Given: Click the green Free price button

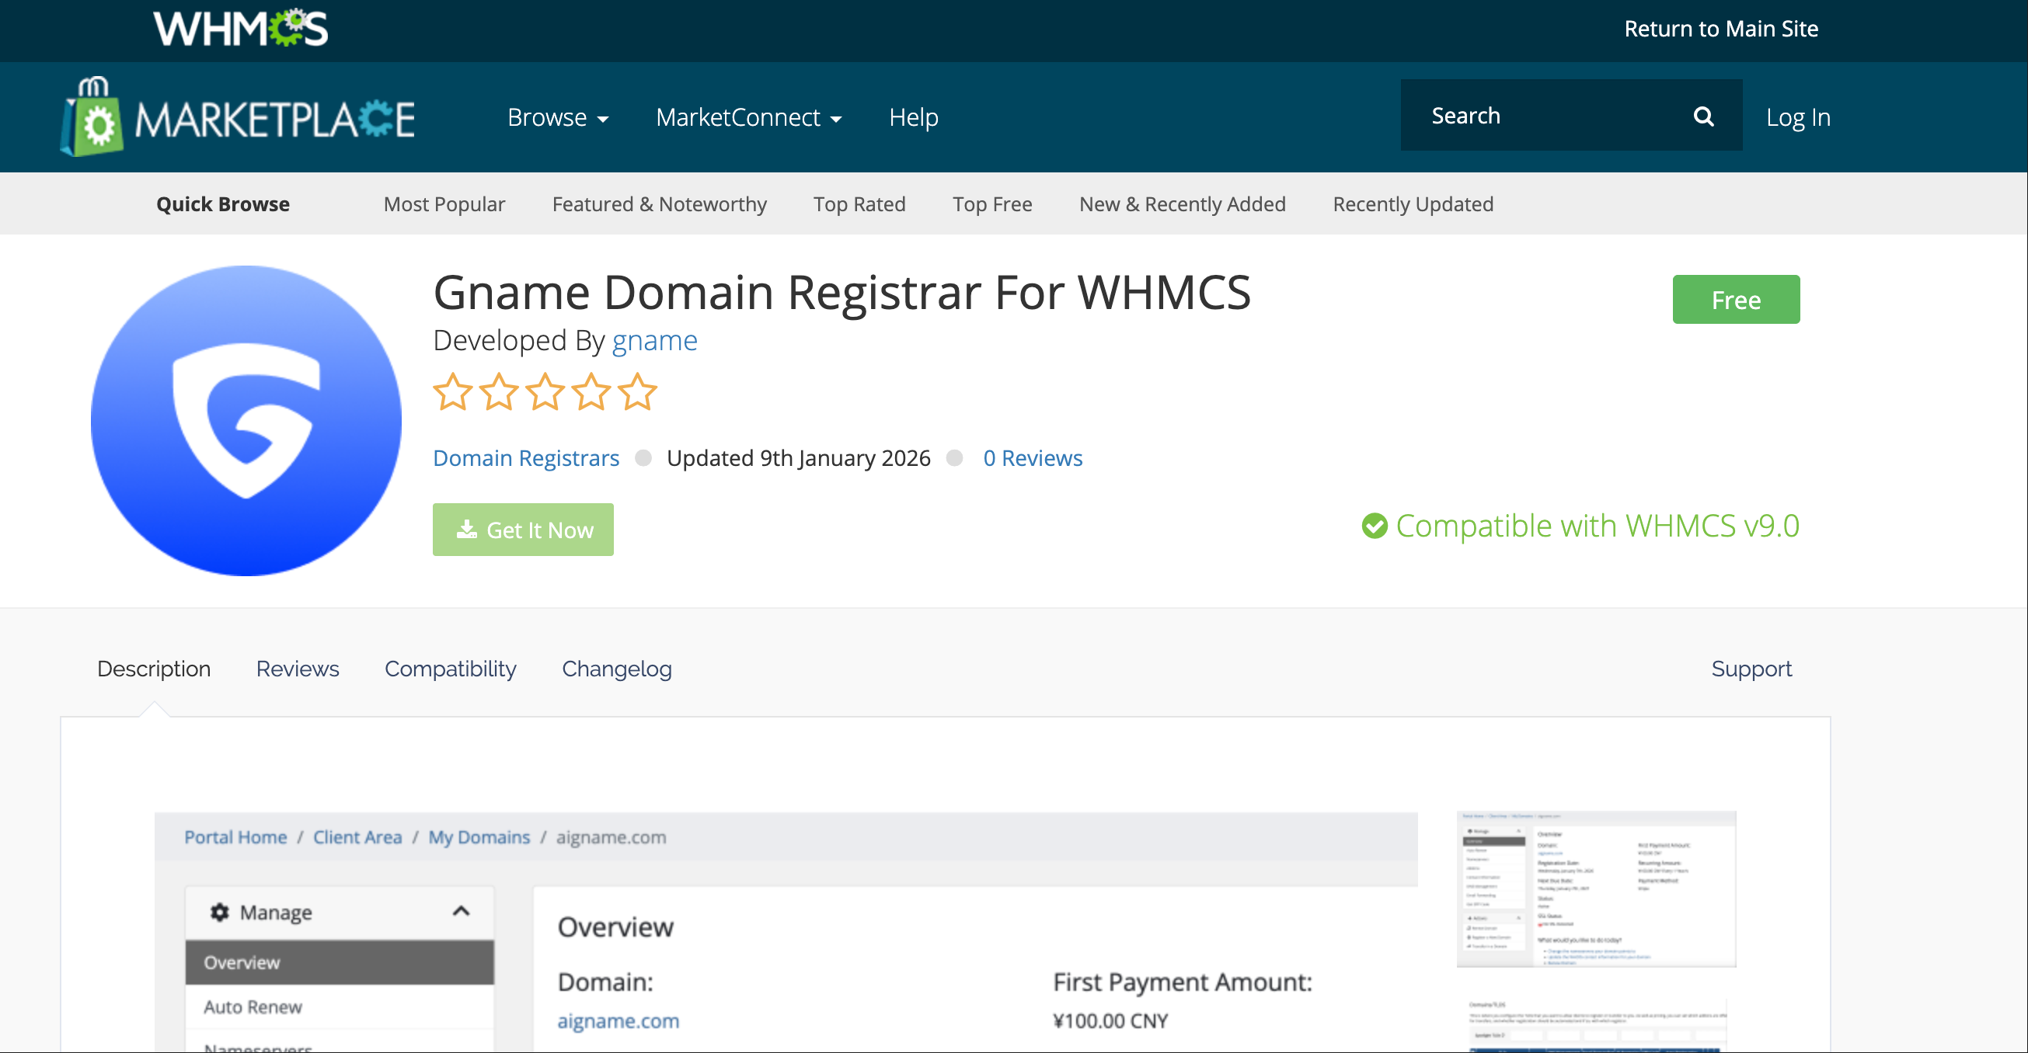Looking at the screenshot, I should 1736,299.
